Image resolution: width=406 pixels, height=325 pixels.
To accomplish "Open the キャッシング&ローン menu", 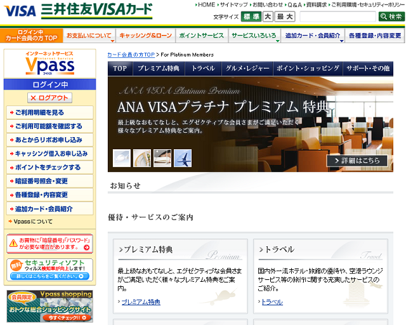I will 145,36.
